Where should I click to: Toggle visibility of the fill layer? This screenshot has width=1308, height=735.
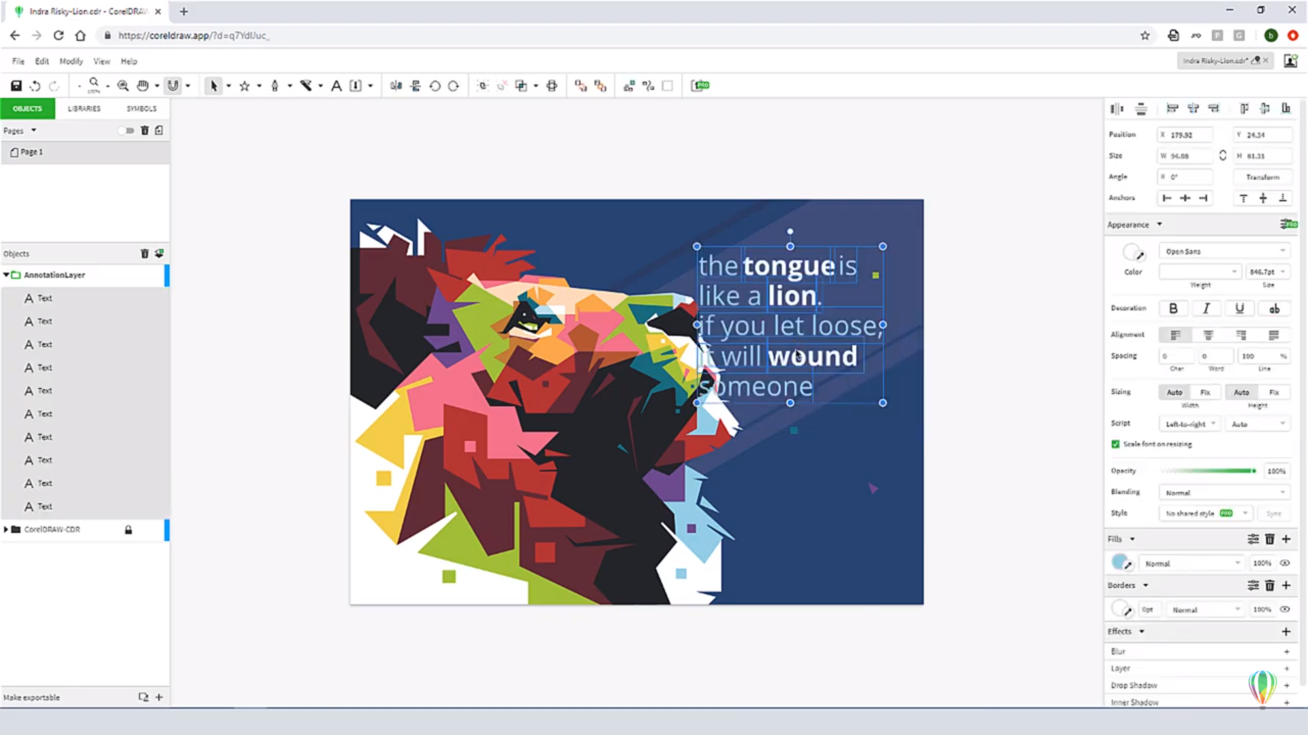(x=1285, y=563)
